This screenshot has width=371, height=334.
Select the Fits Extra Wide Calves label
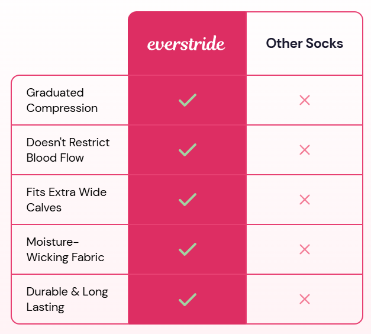[66, 200]
